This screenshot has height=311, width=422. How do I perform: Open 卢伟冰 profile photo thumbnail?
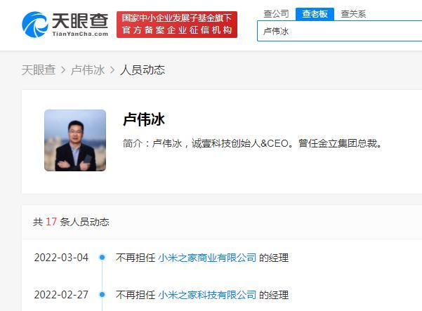[75, 140]
